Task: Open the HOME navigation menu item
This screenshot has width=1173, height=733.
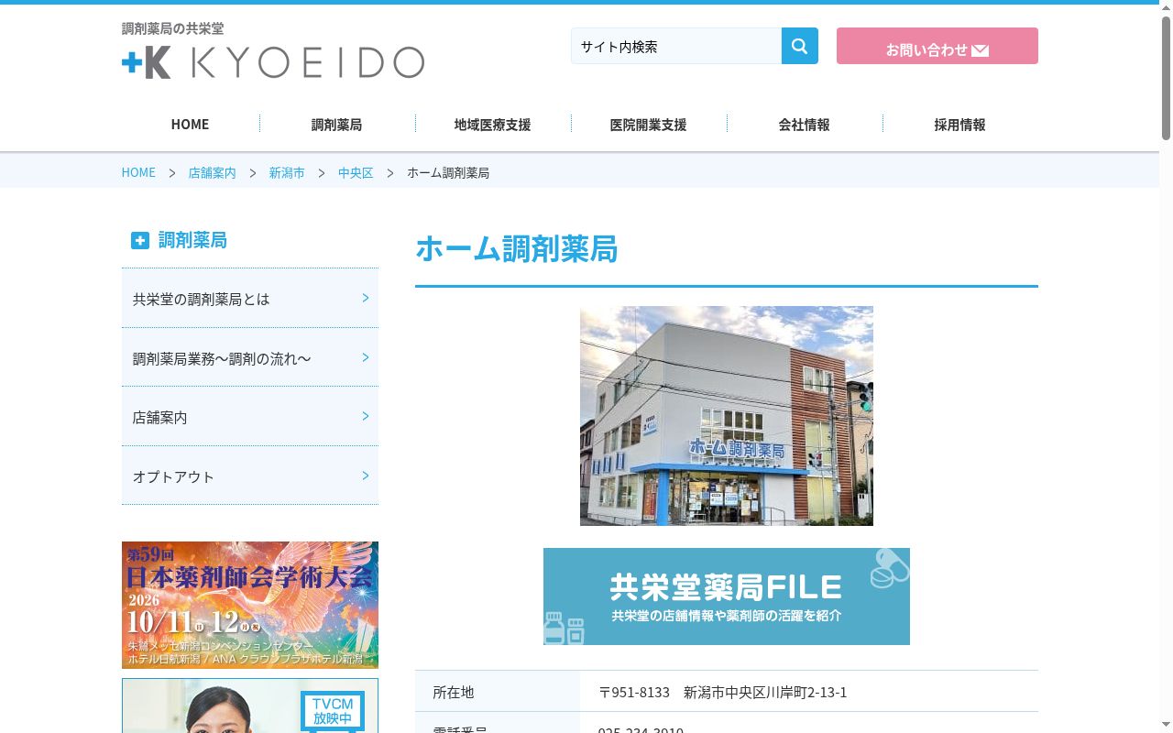Action: (190, 124)
